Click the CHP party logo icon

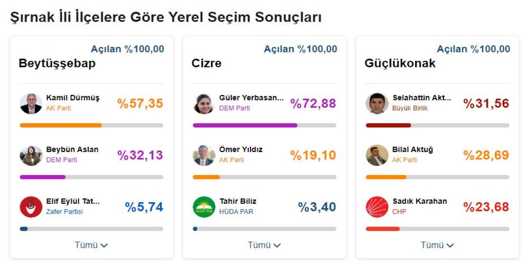click(377, 207)
